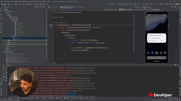181x101 pixels.
Task: Toggle soft-wrap icon in Run panel
Action: (6, 73)
